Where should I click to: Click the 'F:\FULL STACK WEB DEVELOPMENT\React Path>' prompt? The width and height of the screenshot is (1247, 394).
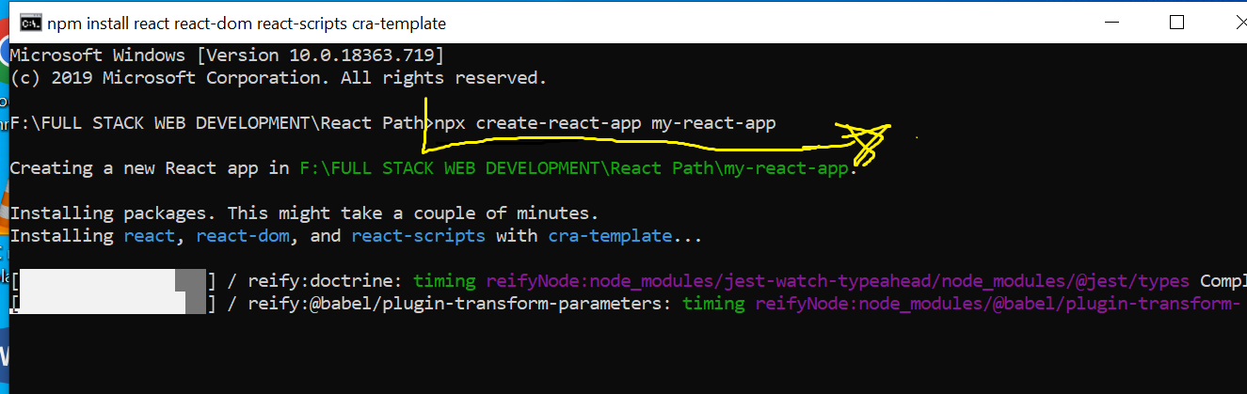click(222, 123)
